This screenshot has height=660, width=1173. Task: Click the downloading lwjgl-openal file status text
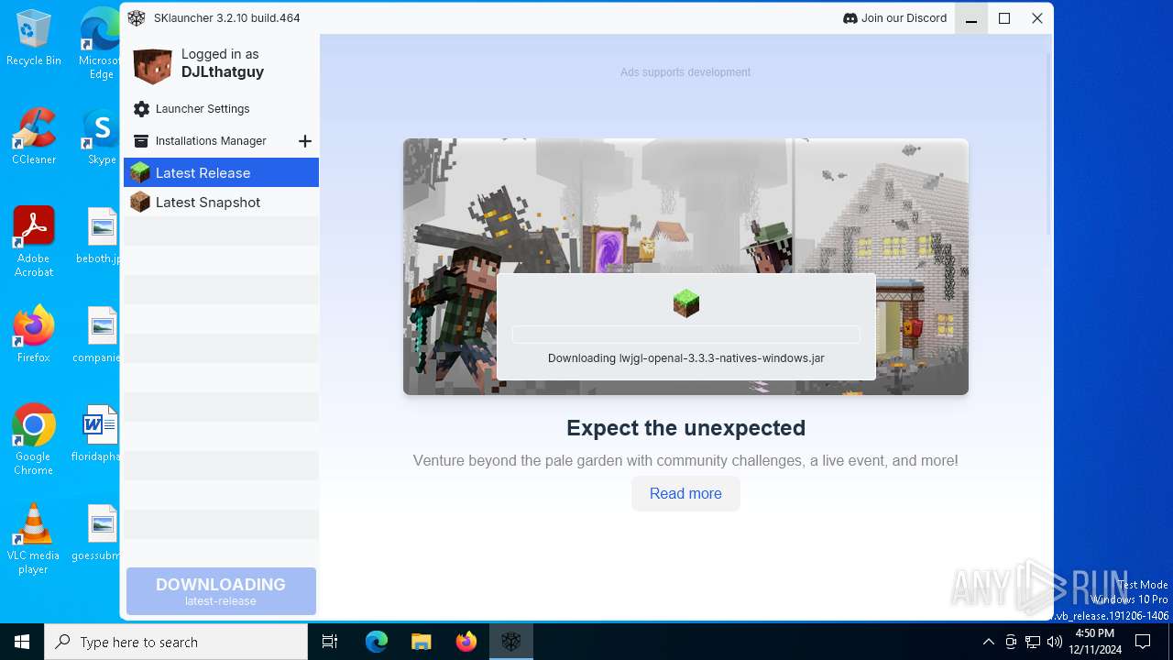pos(685,358)
